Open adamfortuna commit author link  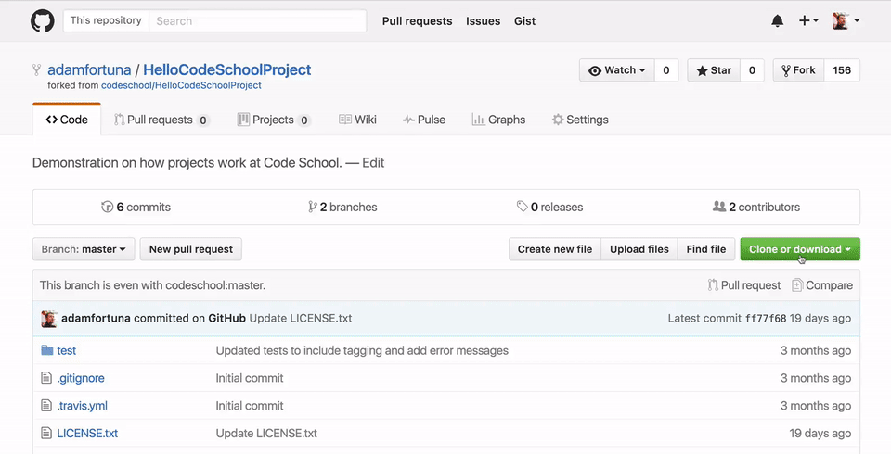click(x=96, y=319)
